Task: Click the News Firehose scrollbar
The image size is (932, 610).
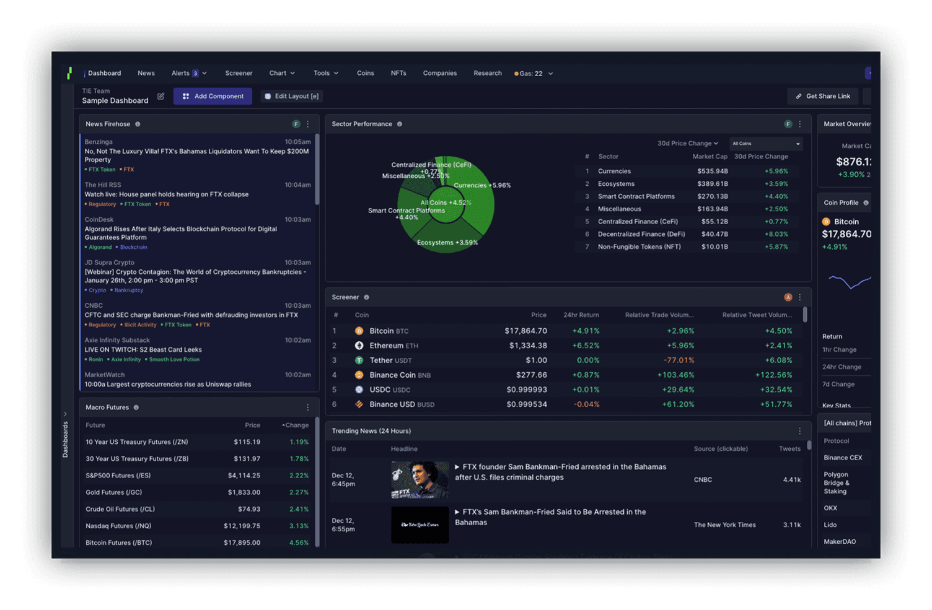Action: 317,169
